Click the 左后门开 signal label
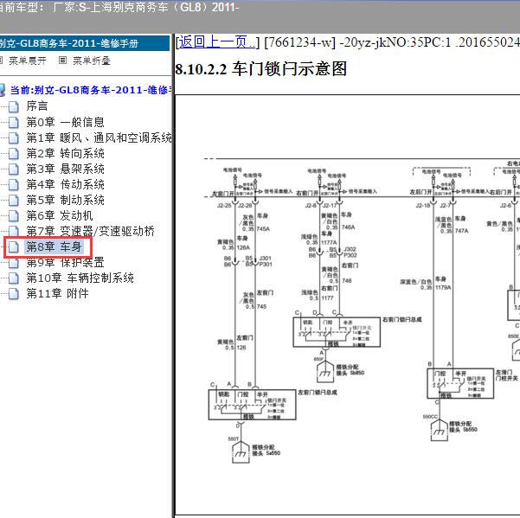This screenshot has height=518, width=520. point(420,192)
